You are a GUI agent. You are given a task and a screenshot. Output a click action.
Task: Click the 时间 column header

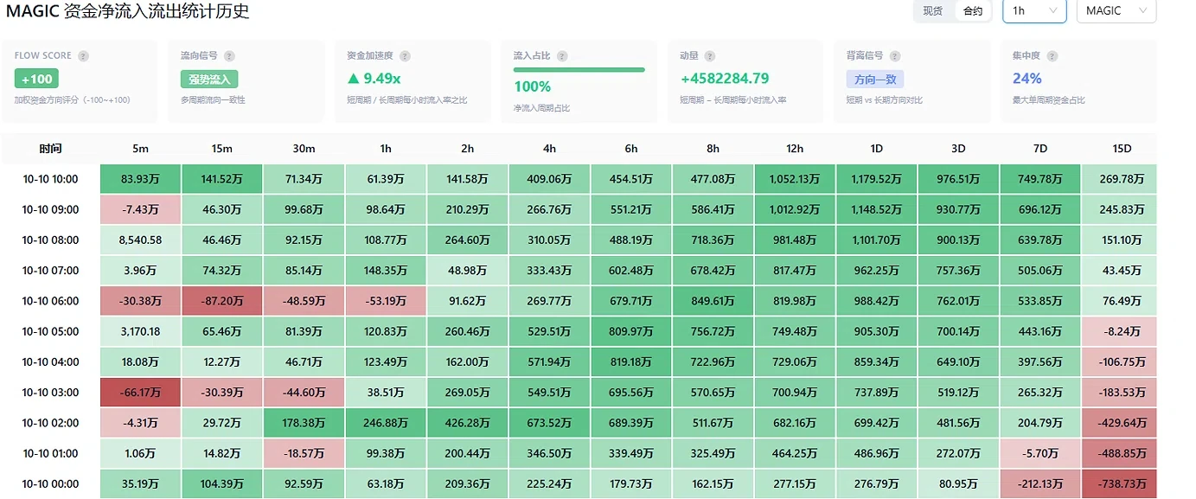[x=51, y=149]
